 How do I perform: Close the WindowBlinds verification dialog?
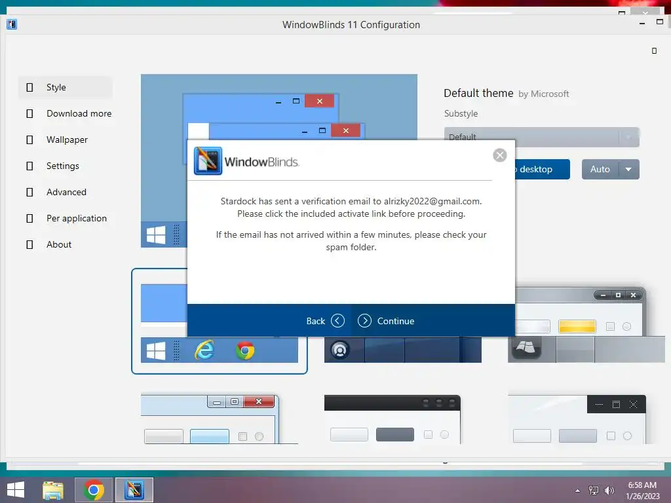[x=499, y=155]
